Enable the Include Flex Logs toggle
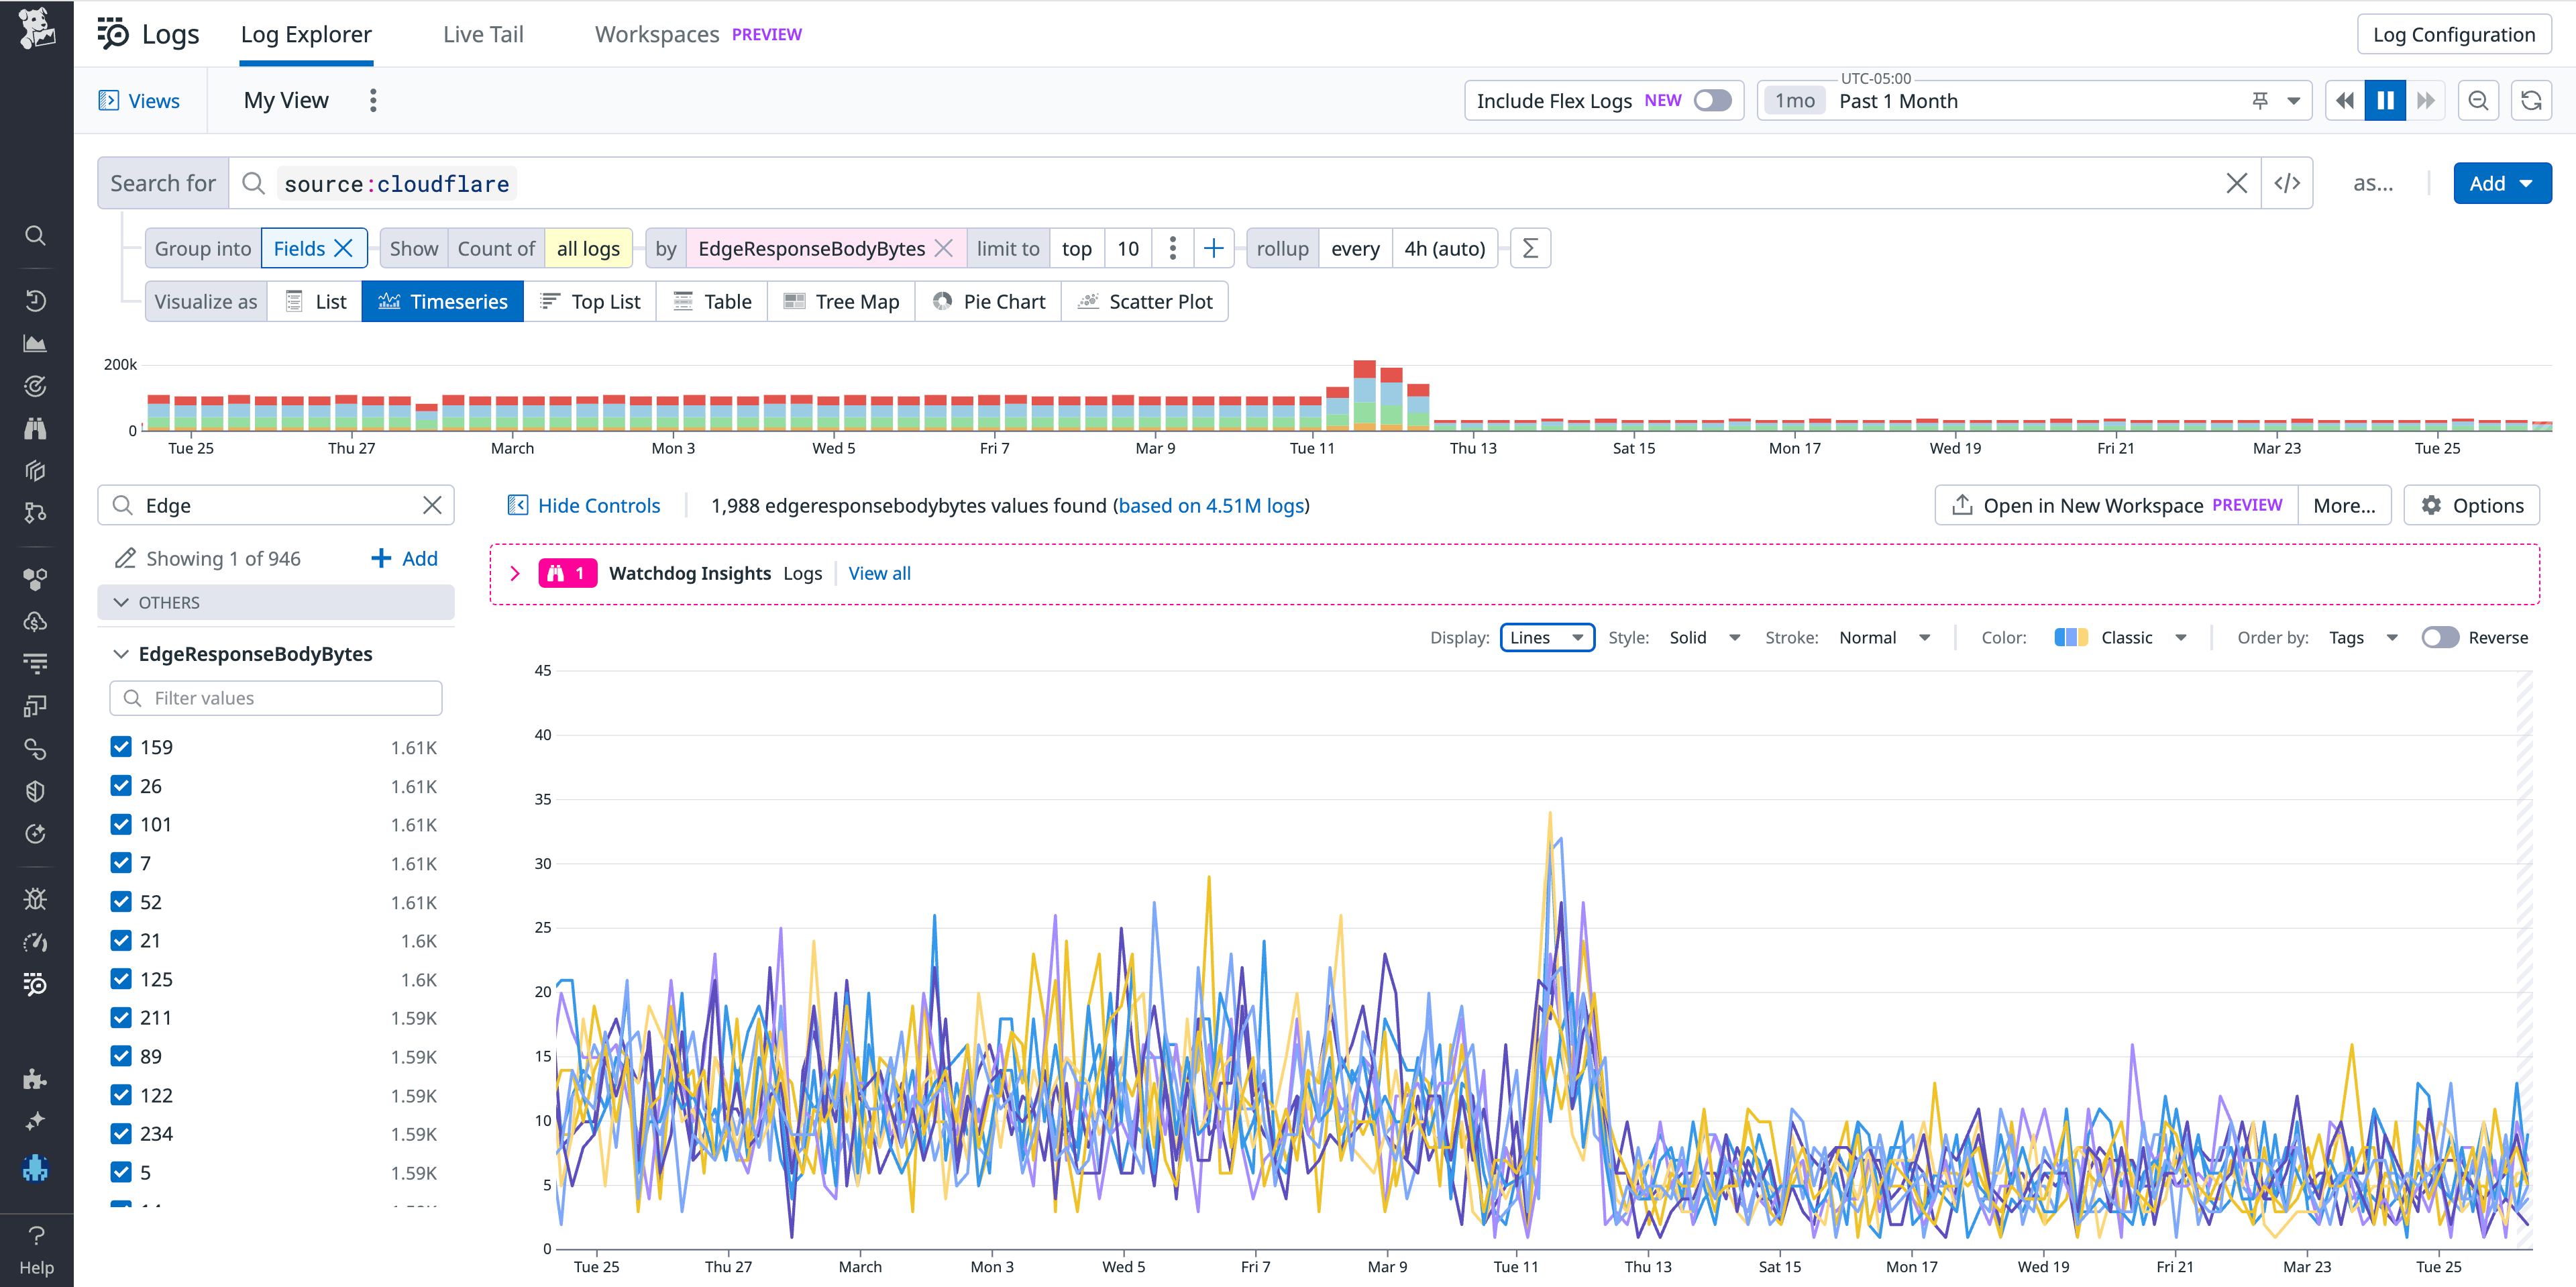Viewport: 2576px width, 1287px height. tap(1712, 100)
